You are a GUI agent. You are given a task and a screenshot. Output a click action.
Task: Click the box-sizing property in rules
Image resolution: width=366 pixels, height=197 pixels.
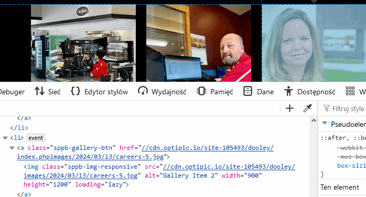coord(351,166)
